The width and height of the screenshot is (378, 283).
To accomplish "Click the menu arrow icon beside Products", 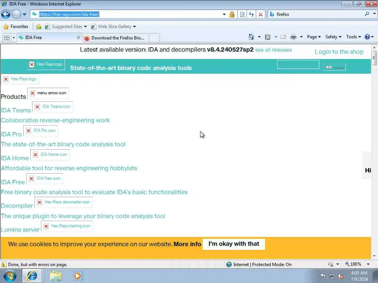I will [48, 93].
